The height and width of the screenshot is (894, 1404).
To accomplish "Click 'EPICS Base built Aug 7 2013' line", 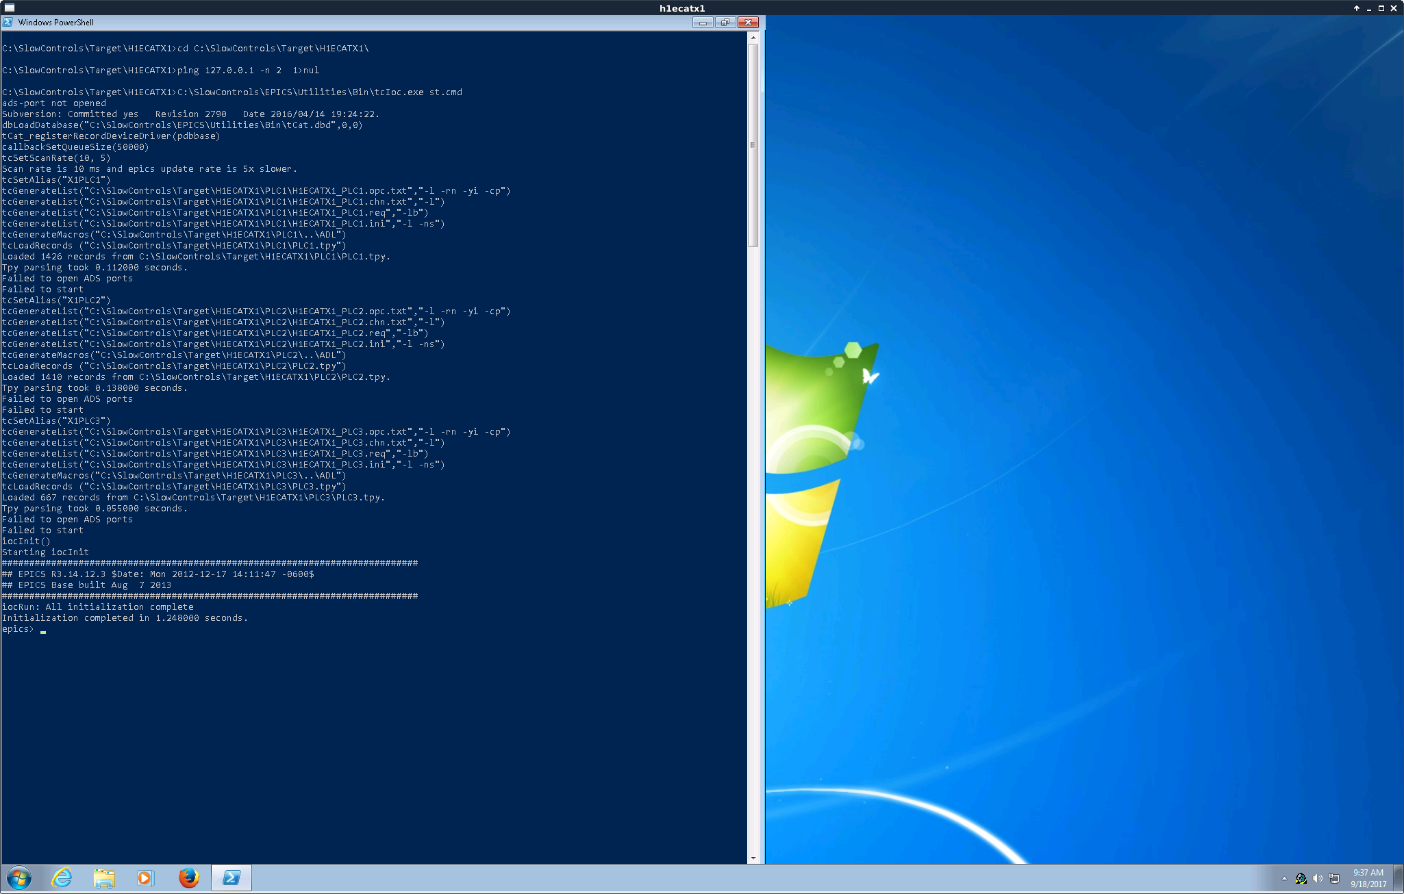I will point(86,585).
